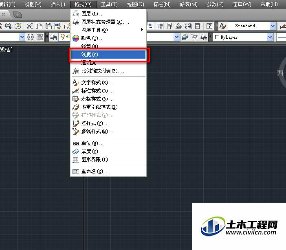Open the 参数(P) menu
Viewport: 286px width, 250px height.
pyautogui.click(x=215, y=4)
